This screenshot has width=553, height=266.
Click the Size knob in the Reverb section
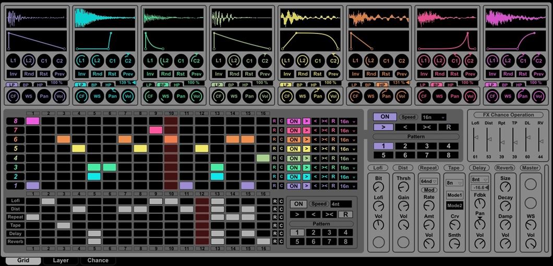[x=505, y=186]
